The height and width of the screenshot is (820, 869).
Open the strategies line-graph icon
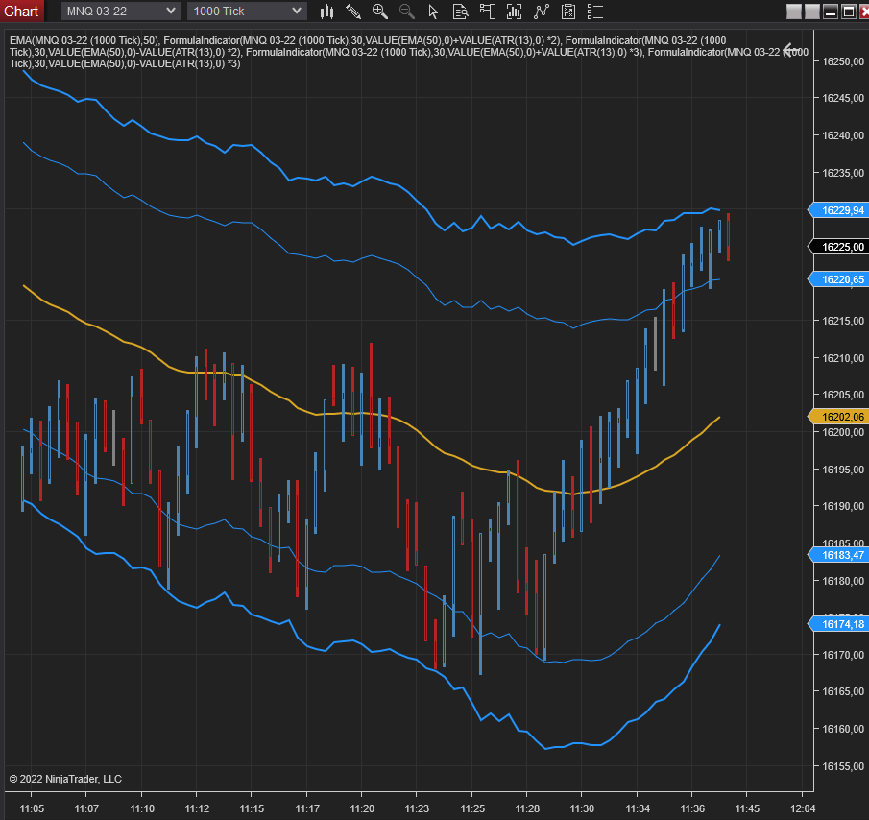point(542,12)
